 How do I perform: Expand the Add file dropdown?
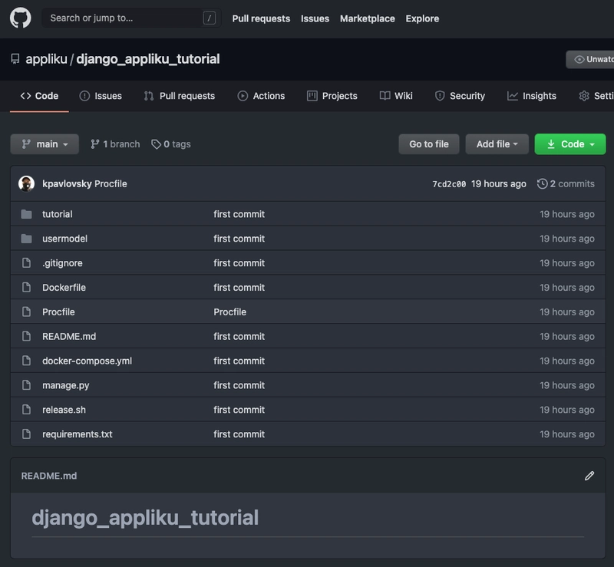pyautogui.click(x=497, y=144)
